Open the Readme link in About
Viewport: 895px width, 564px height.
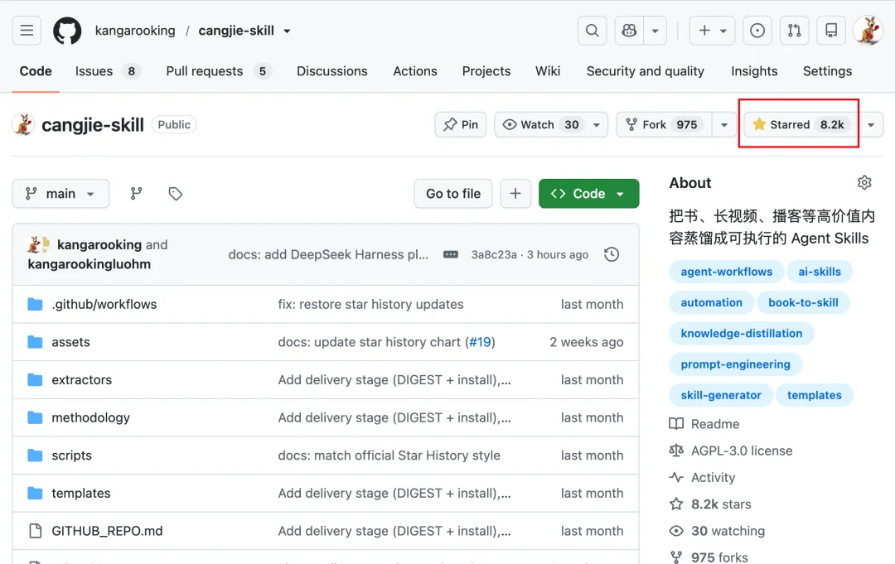pos(704,424)
